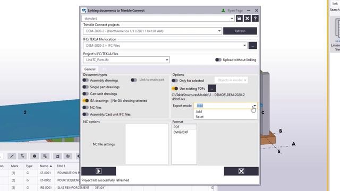Image resolution: width=340 pixels, height=191 pixels.
Task: Click the square corner icon in lower toolbar
Action: click(x=57, y=156)
